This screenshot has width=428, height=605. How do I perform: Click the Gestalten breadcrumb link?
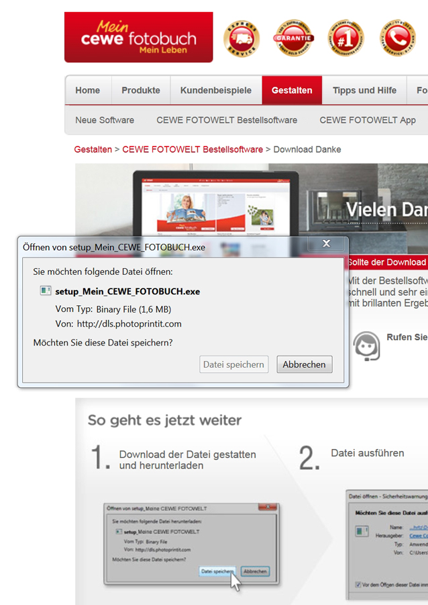coord(93,149)
